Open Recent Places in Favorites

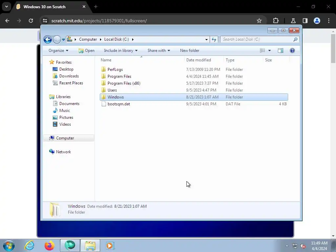71,83
